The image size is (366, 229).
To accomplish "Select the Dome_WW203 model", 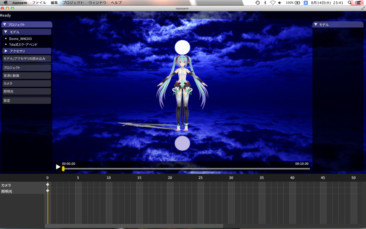I will click(20, 39).
